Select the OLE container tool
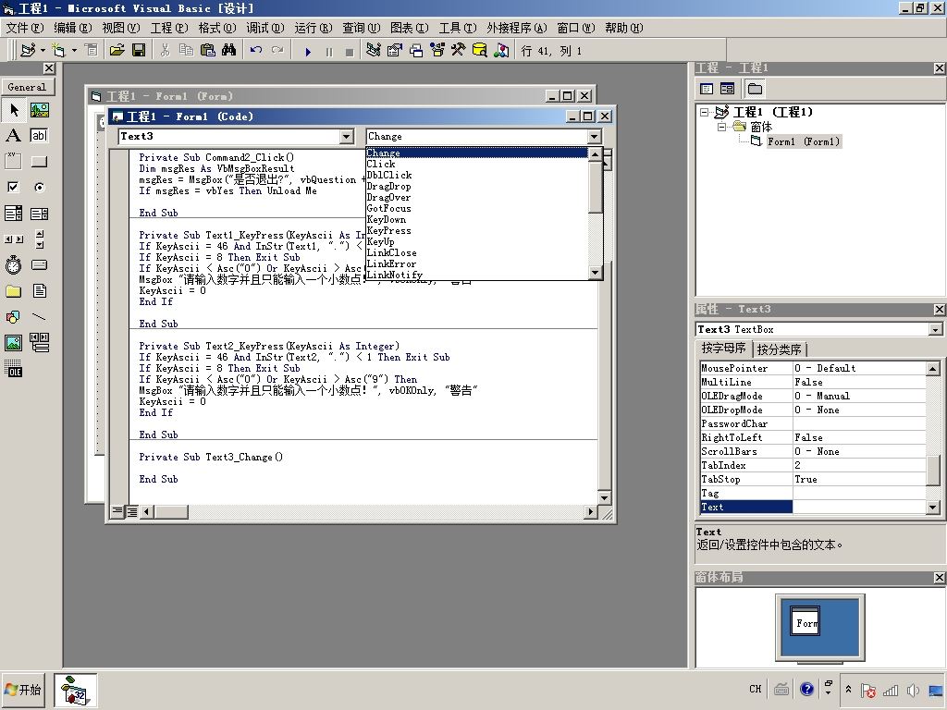947x710 pixels. (13, 369)
